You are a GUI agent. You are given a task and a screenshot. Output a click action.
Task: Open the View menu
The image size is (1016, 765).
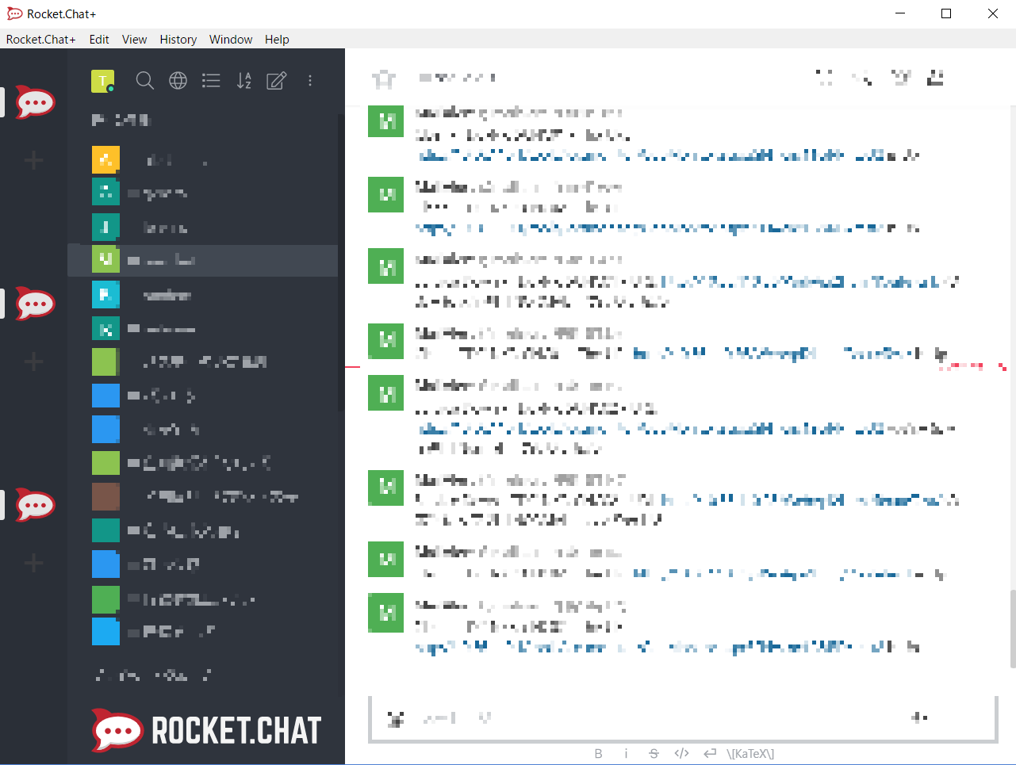point(134,39)
